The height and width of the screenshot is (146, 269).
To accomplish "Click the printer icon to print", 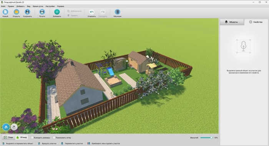I will (42, 12).
